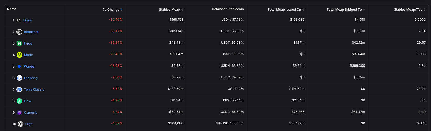Click the yellow Mode logo icon

tap(19, 55)
